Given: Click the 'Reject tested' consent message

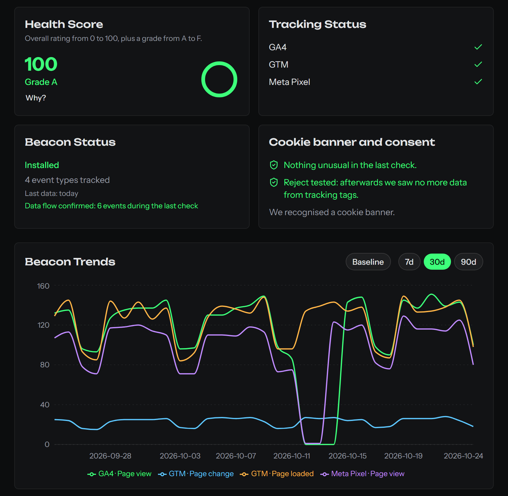Looking at the screenshot, I should click(x=375, y=188).
